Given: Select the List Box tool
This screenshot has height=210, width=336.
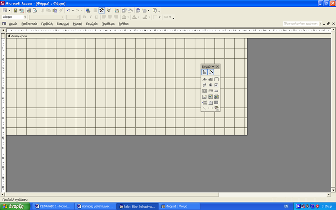Looking at the screenshot, I should coord(211,91).
